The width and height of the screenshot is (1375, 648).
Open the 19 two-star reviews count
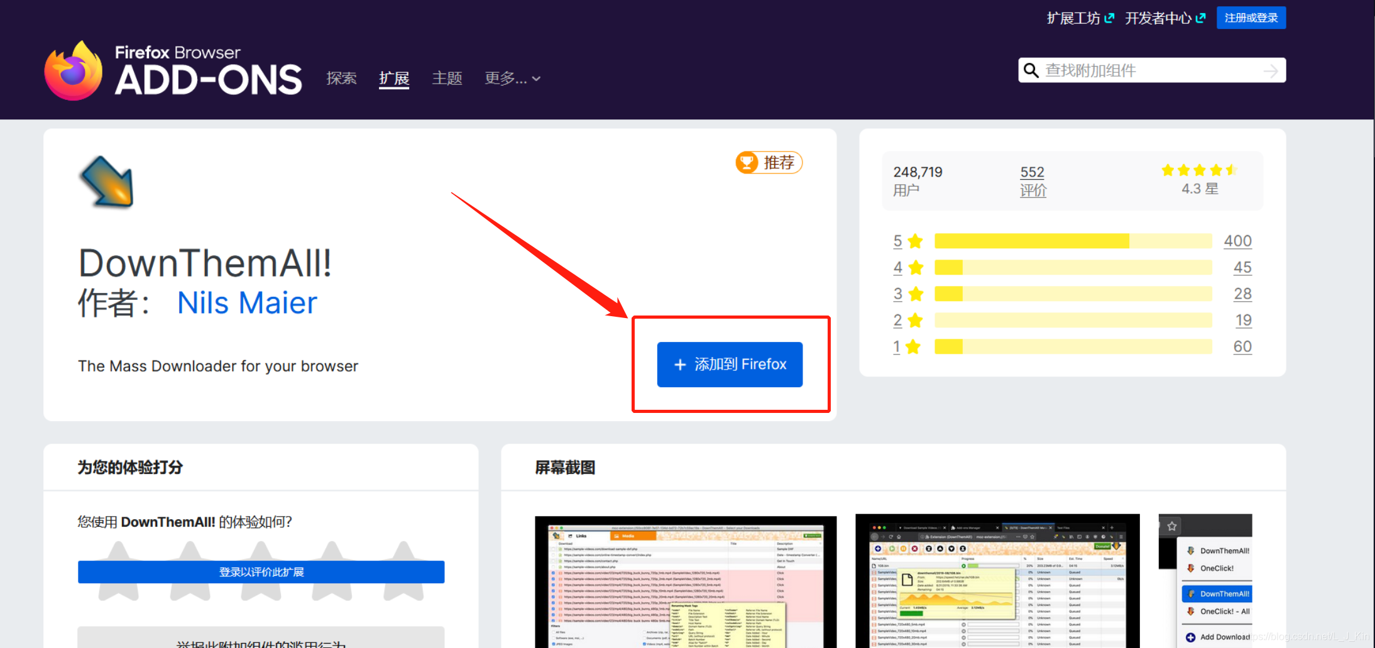point(1243,320)
